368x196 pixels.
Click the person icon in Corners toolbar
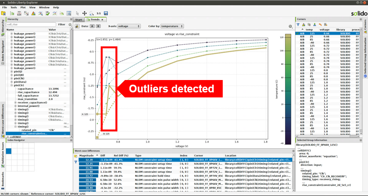314,24
